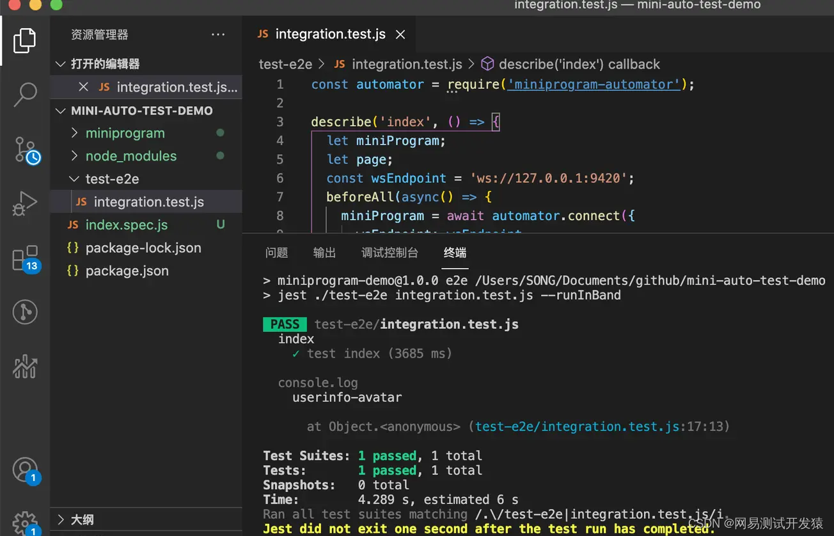Open the Search view in activity bar
Image resolution: width=834 pixels, height=536 pixels.
[x=25, y=94]
